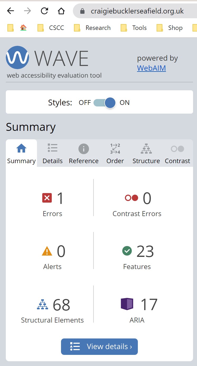Go to browser home page
This screenshot has height=366, width=197.
tap(61, 11)
